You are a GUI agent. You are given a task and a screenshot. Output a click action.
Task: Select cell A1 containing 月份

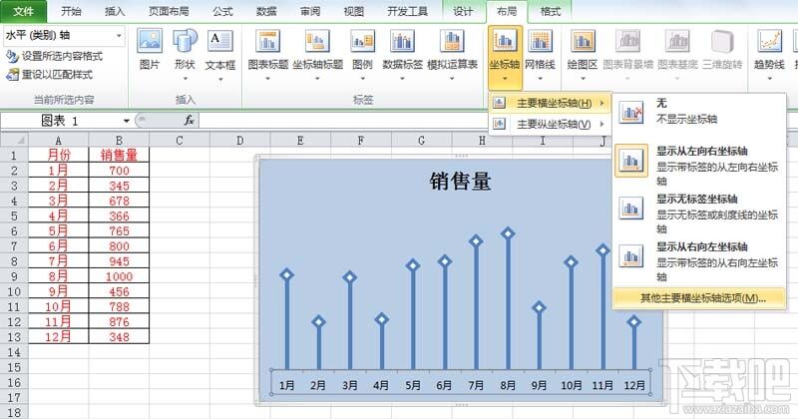click(x=59, y=155)
